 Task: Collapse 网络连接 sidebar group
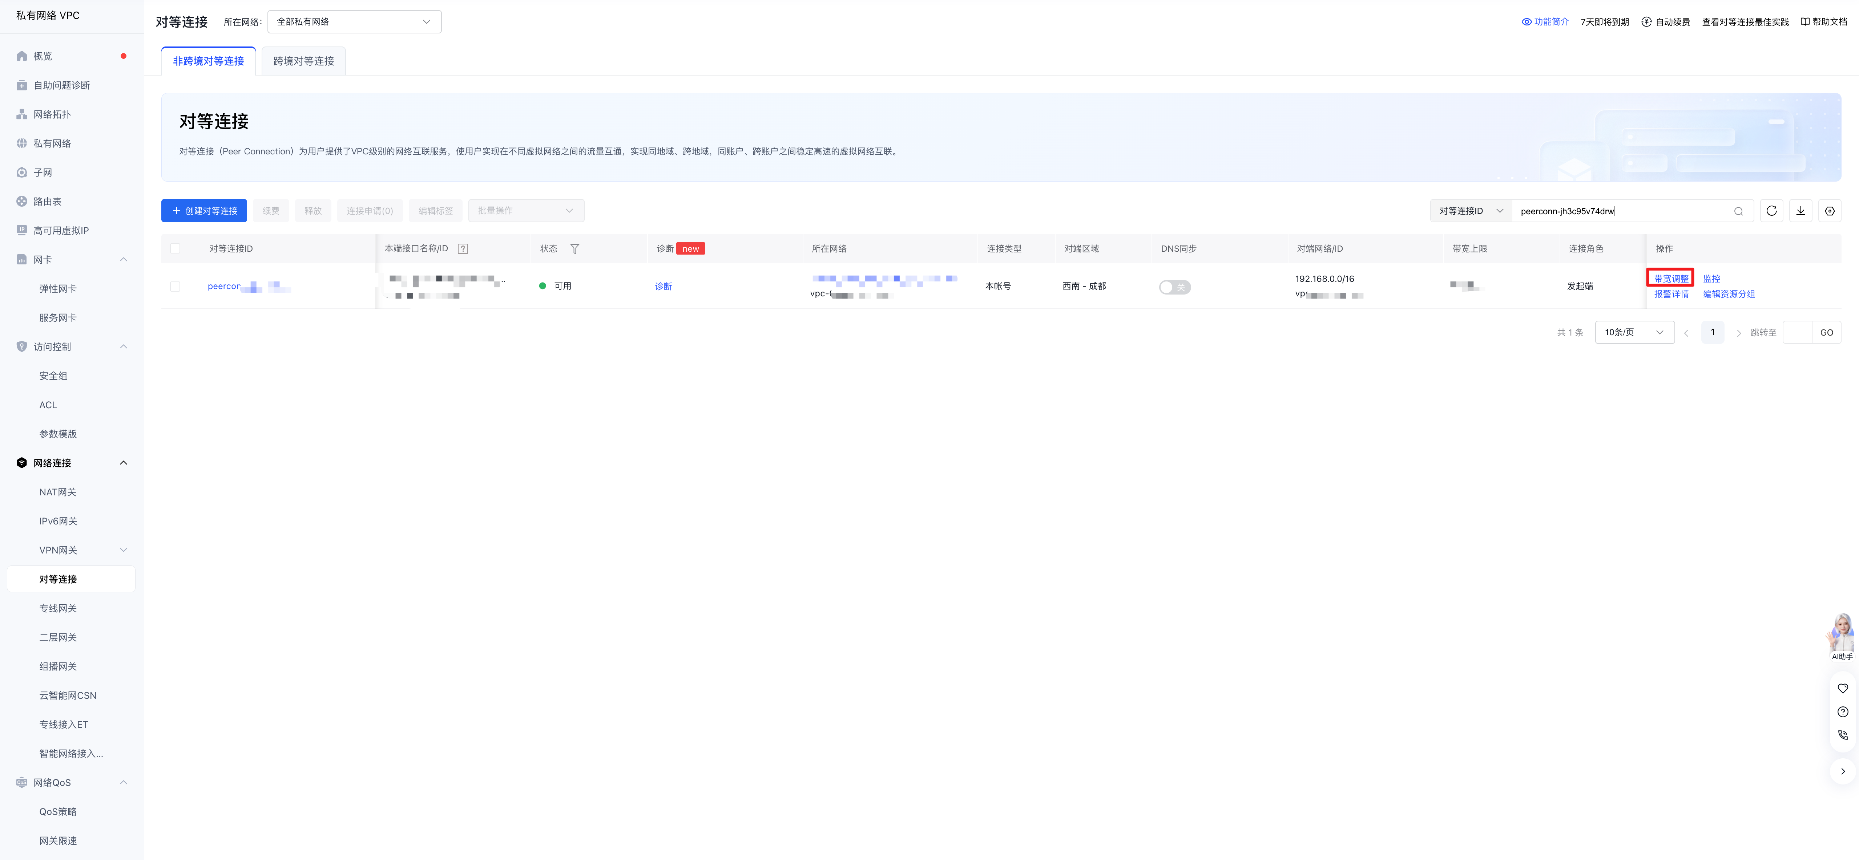click(124, 463)
